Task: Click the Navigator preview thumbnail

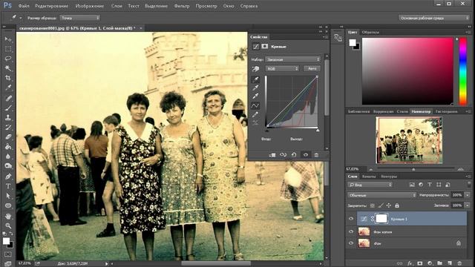Action: tap(409, 140)
